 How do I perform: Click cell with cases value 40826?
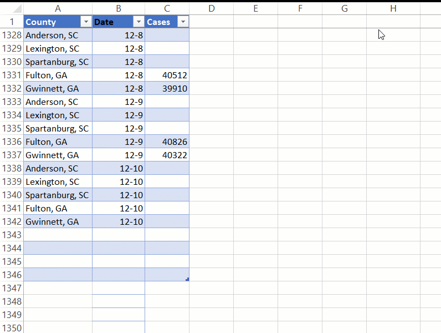[x=167, y=142]
